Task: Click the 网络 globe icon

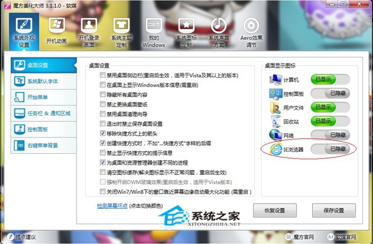Action: [x=275, y=135]
